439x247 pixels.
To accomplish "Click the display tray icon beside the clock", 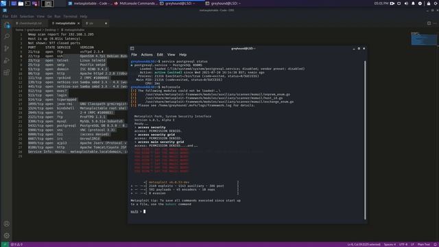I will coord(399,3).
